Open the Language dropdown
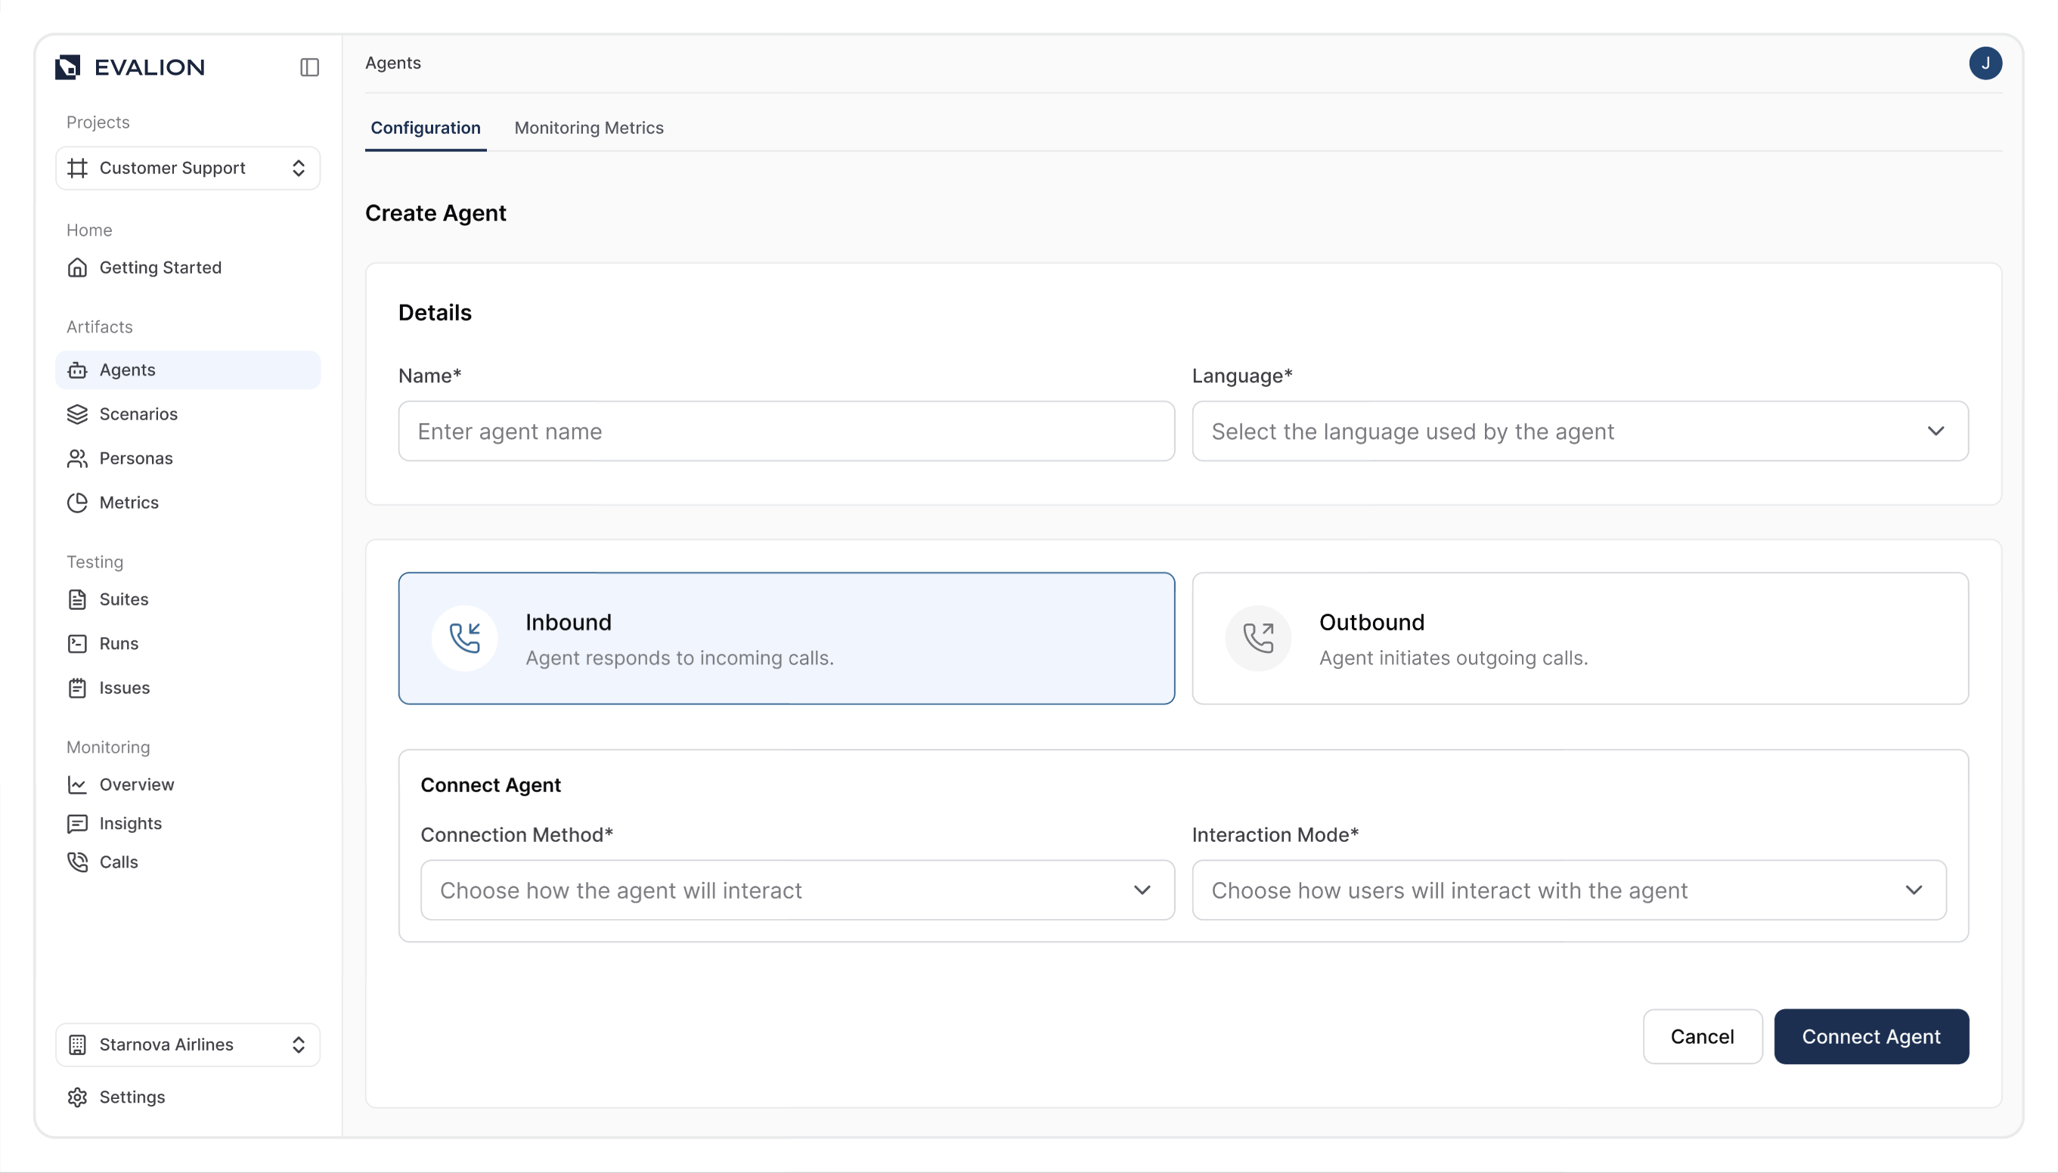The image size is (2058, 1173). [x=1579, y=431]
